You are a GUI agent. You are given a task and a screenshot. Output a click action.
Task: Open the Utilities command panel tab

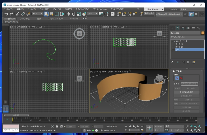tap(198, 28)
